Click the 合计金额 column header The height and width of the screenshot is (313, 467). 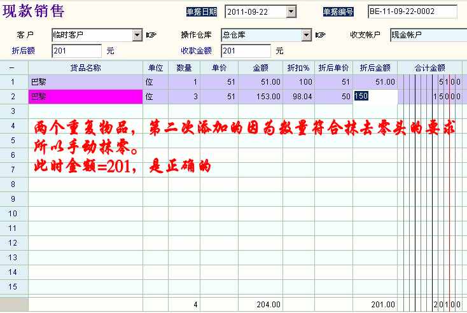point(430,67)
